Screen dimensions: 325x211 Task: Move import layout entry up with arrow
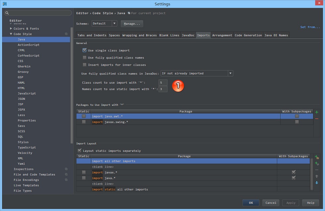pos(317,176)
